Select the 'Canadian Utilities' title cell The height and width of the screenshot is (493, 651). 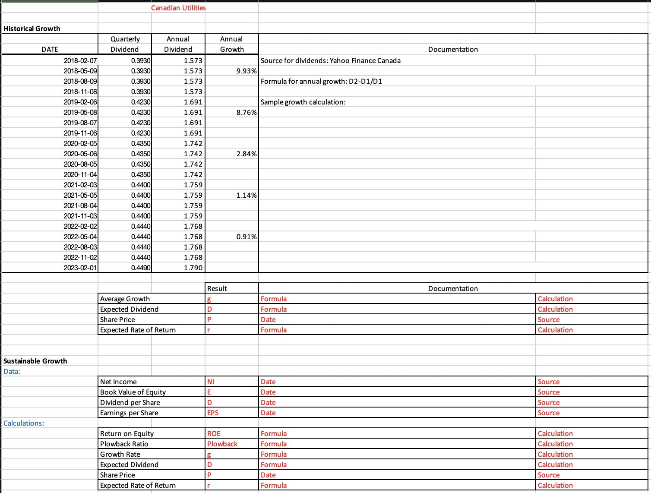click(178, 8)
